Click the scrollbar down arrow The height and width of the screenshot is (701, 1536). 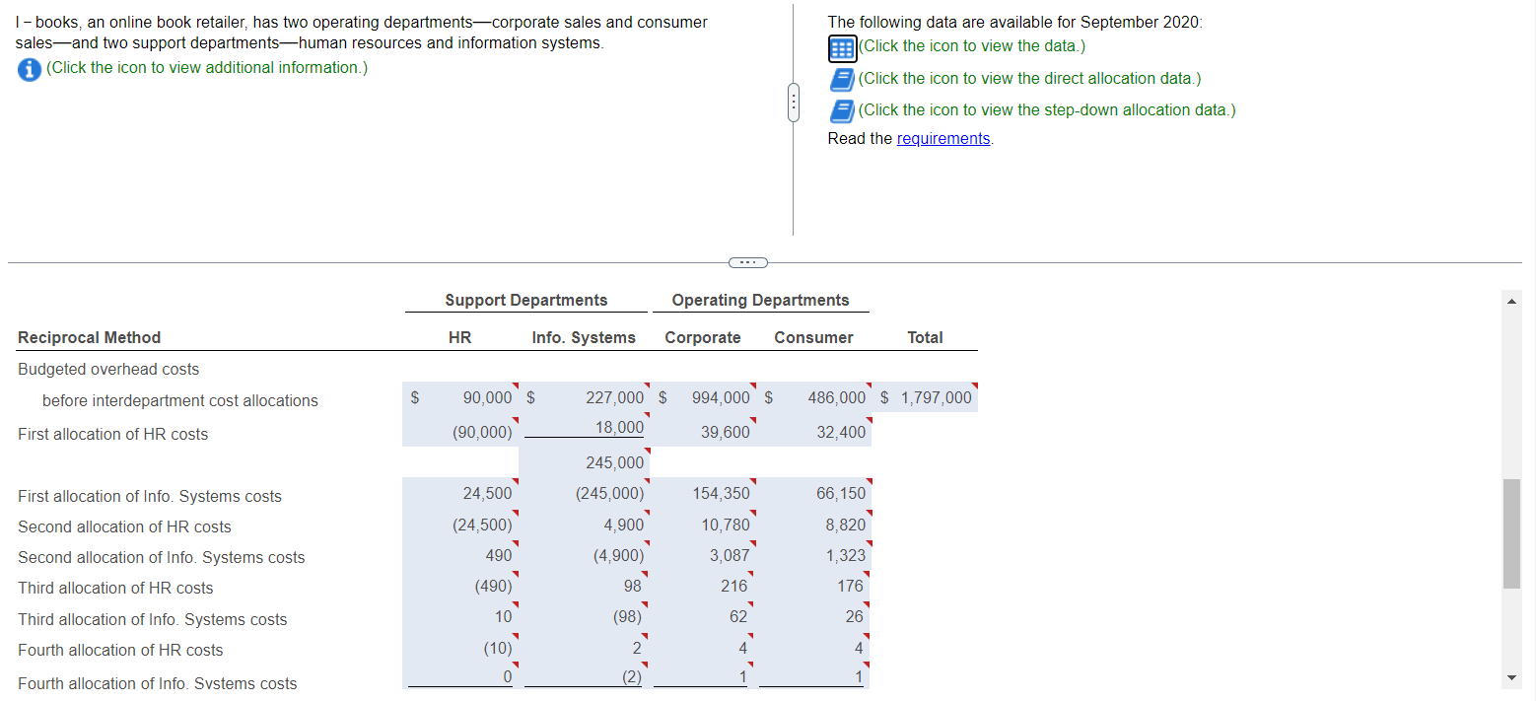(1510, 677)
